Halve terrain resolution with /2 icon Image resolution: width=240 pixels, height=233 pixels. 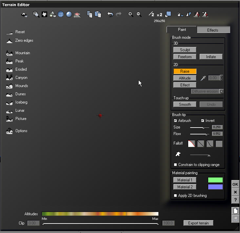click(x=151, y=14)
